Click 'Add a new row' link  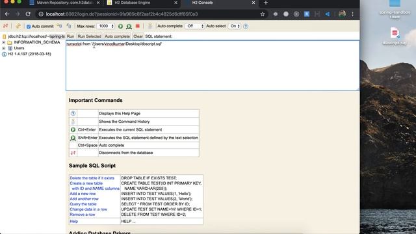click(83, 194)
